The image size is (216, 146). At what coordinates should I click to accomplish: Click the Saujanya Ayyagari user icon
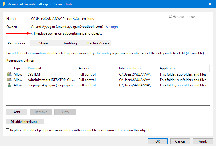point(9,85)
